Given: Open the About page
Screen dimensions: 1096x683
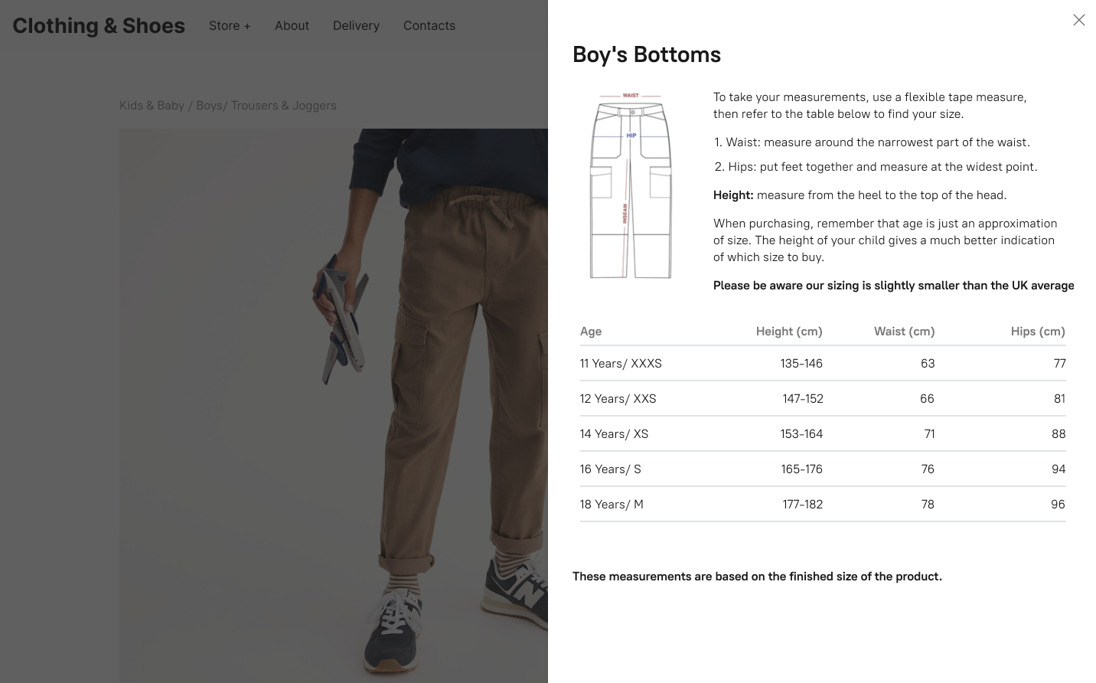Looking at the screenshot, I should 292,25.
